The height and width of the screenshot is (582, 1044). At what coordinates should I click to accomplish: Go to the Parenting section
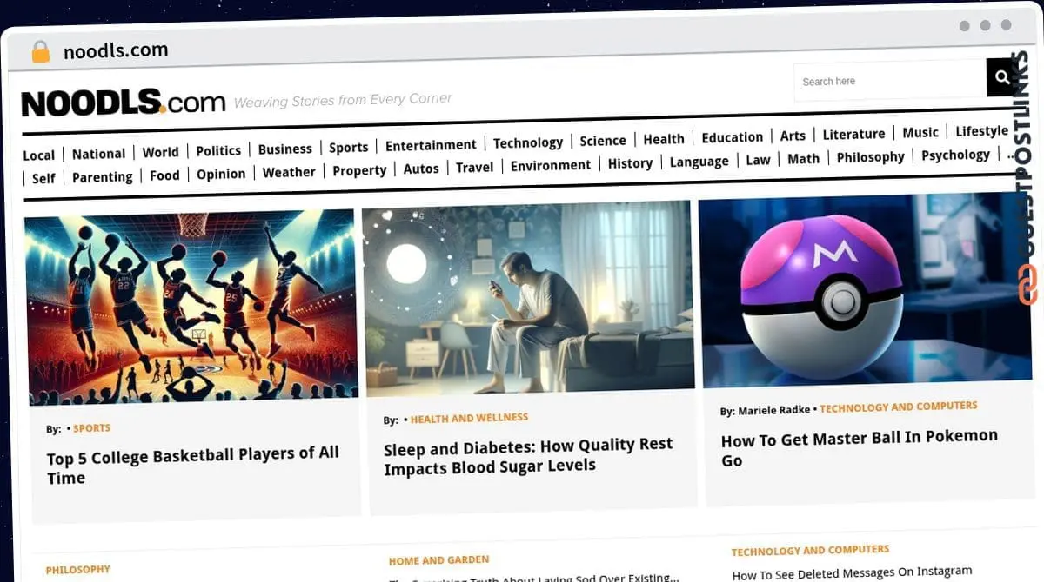(102, 176)
